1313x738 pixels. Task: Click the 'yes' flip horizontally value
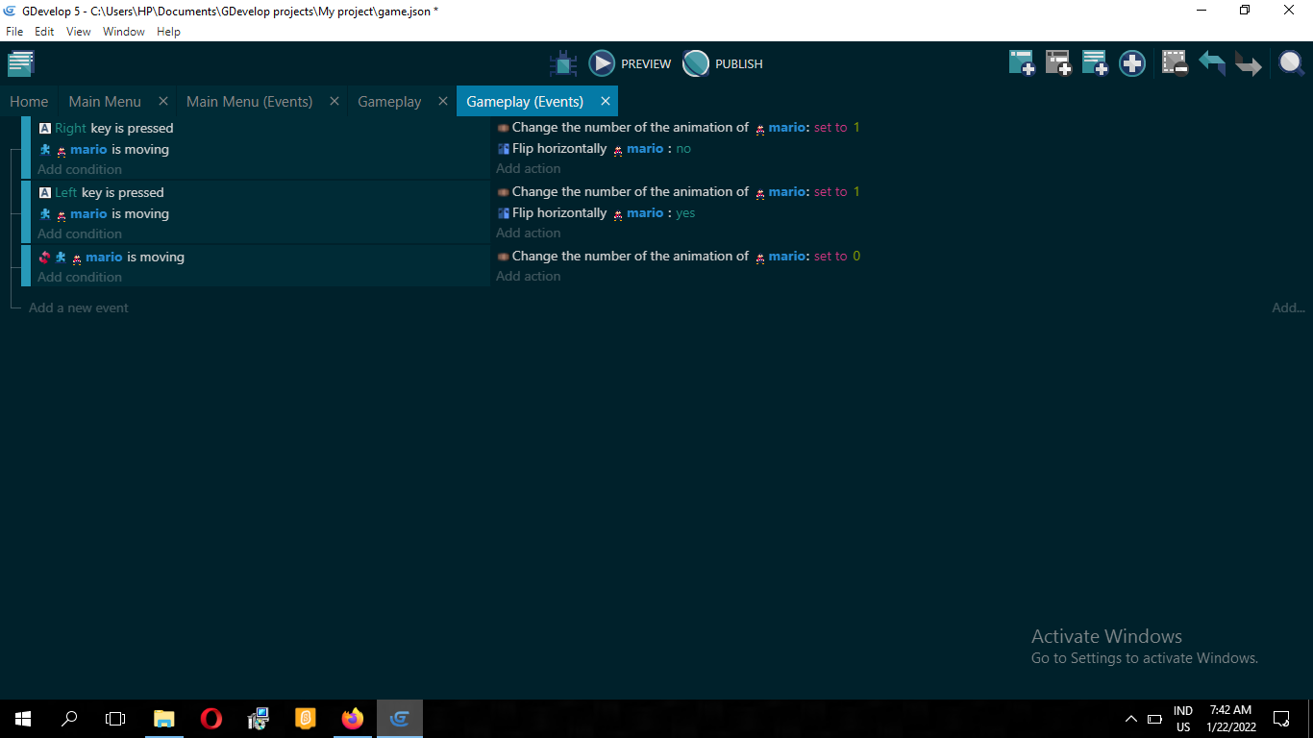[685, 213]
